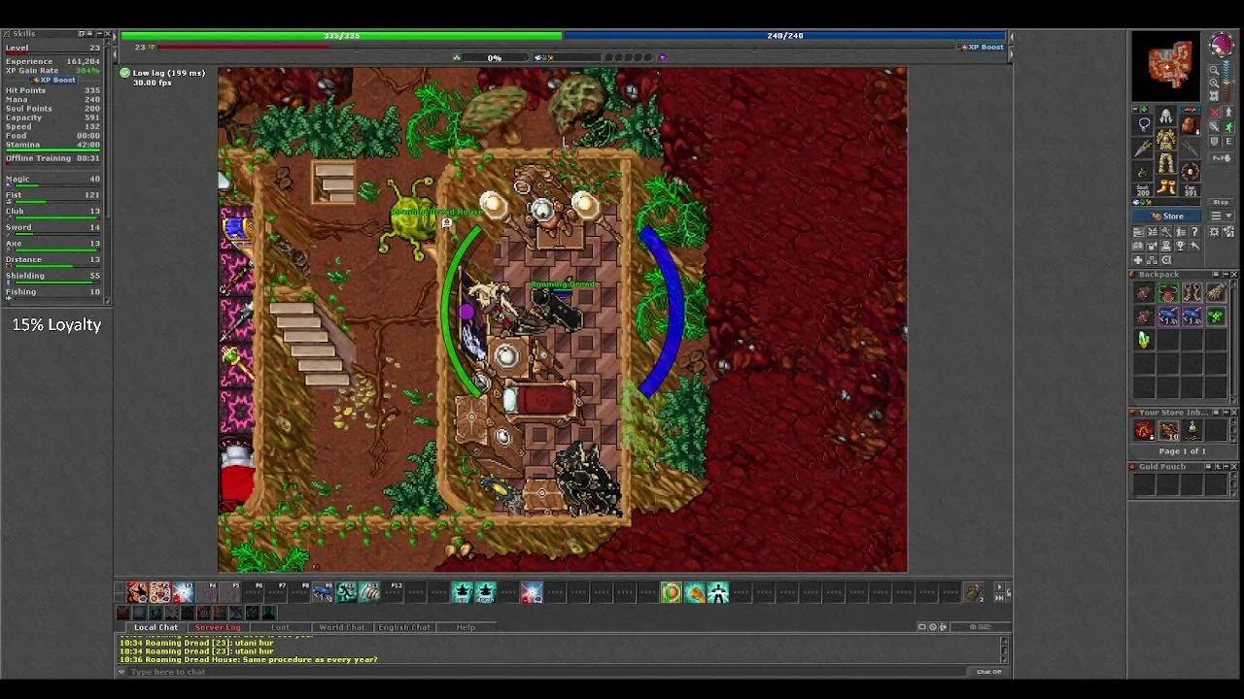Screen dimensions: 1244x699
Task: Toggle the Chat Off button
Action: click(x=988, y=671)
